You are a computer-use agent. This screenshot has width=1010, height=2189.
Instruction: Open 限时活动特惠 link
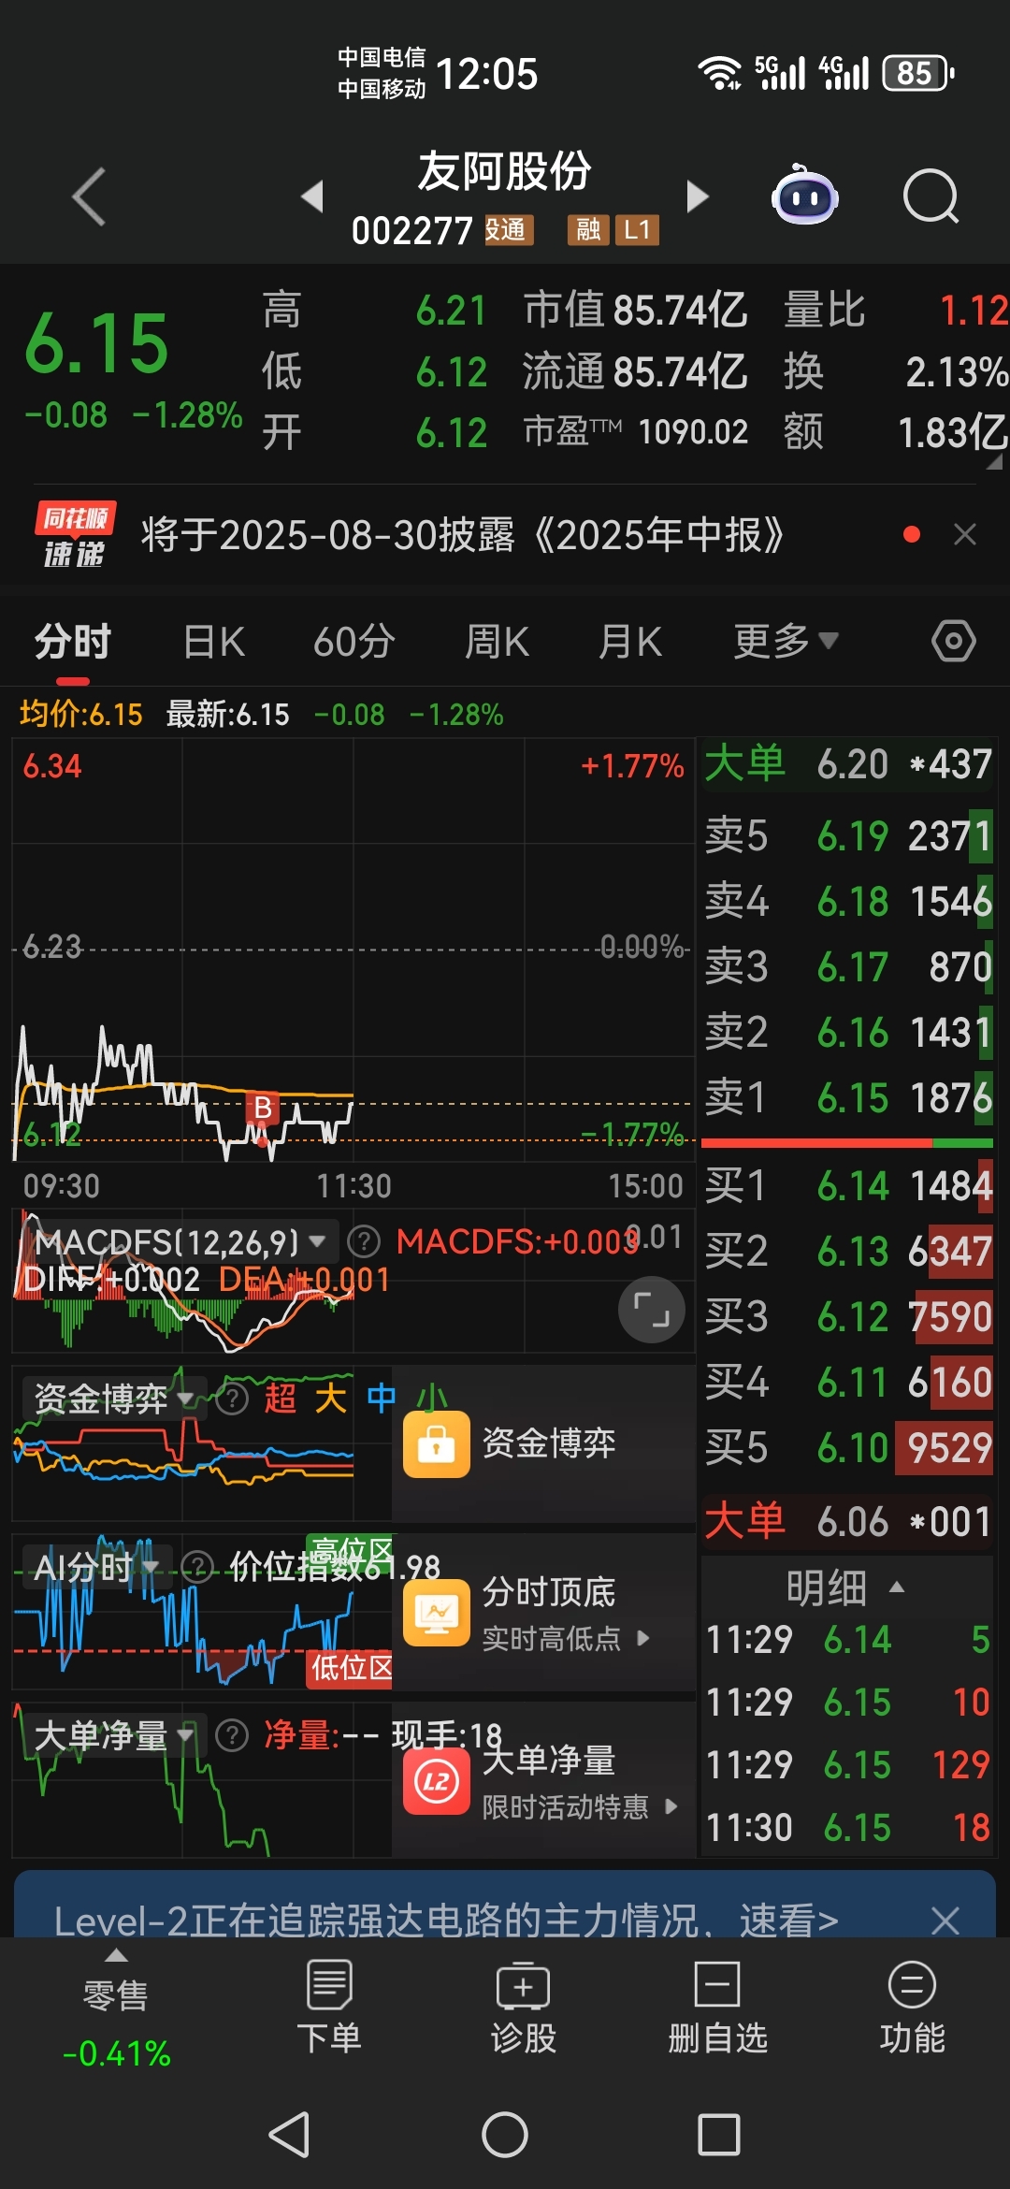tap(579, 1806)
